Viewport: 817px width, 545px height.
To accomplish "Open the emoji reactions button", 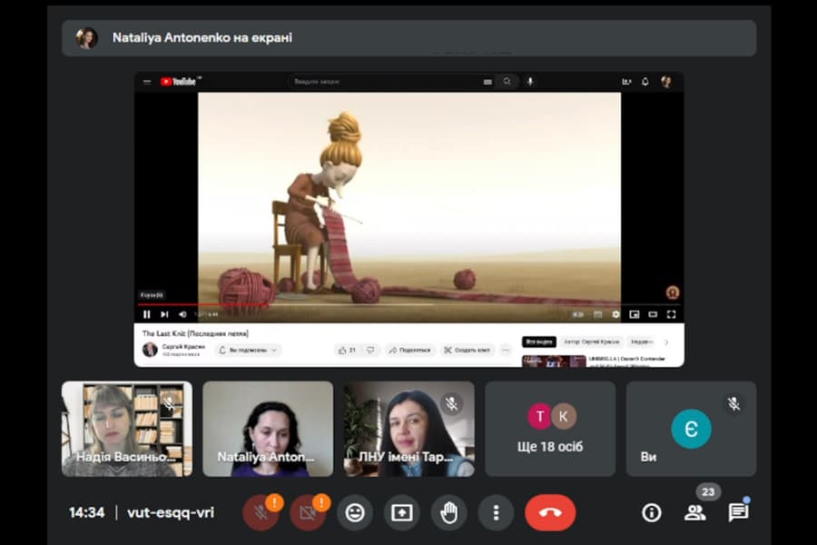I will 355,512.
